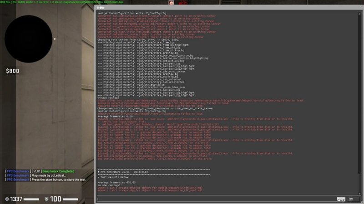364x204 pixels.
Task: Click the "ChangeGameUIState" console line
Action: click(155, 108)
